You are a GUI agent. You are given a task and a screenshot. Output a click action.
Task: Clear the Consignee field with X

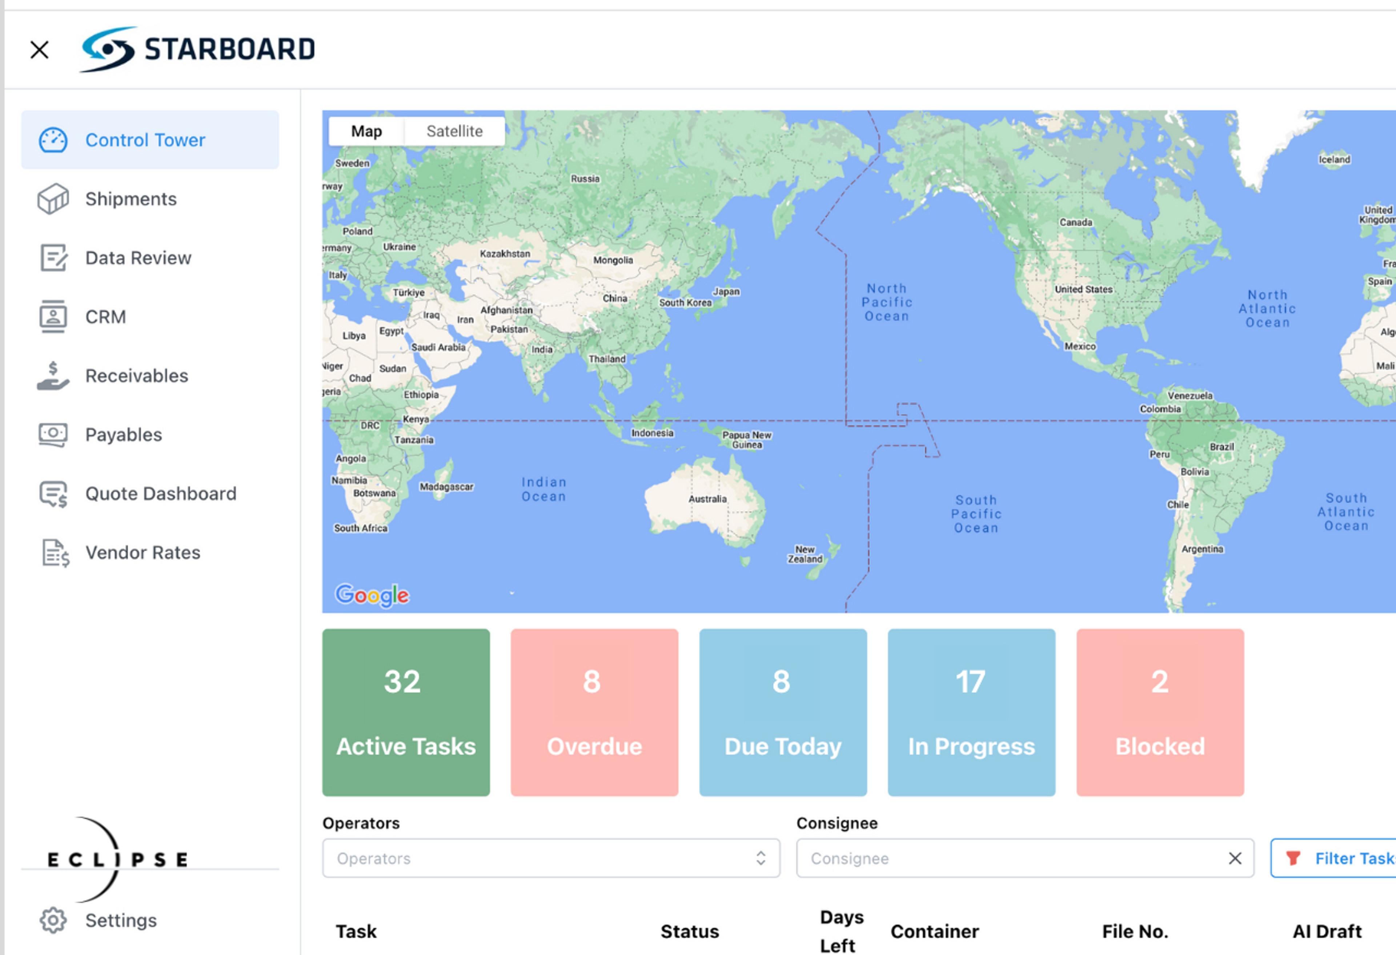pyautogui.click(x=1235, y=858)
